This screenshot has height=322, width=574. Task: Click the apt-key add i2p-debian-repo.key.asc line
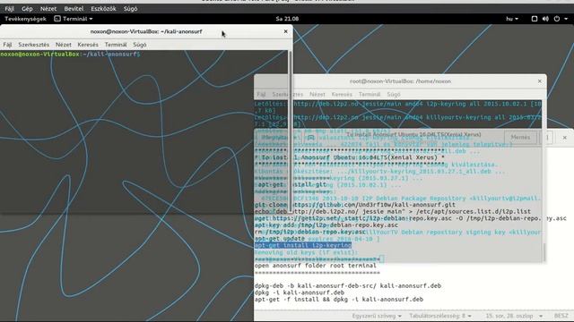pos(326,225)
